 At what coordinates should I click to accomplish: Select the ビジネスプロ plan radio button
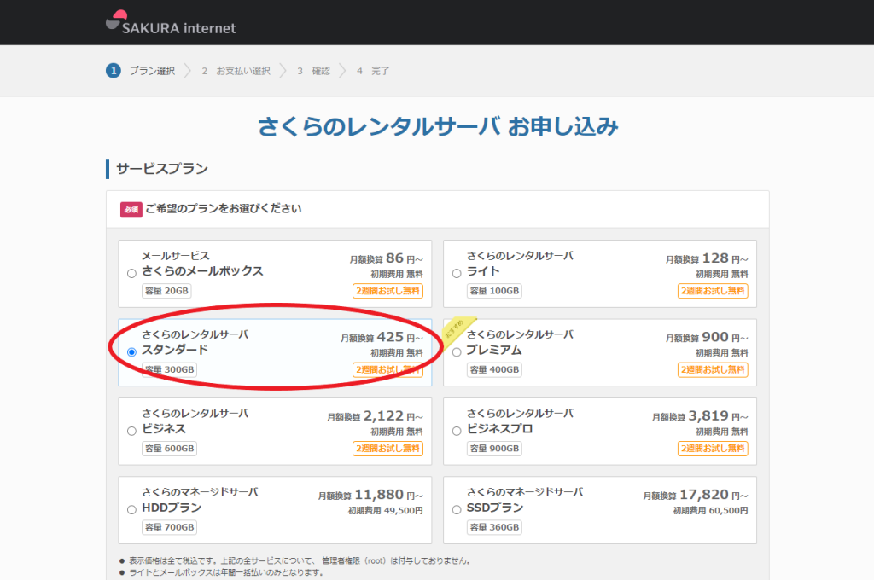(457, 432)
